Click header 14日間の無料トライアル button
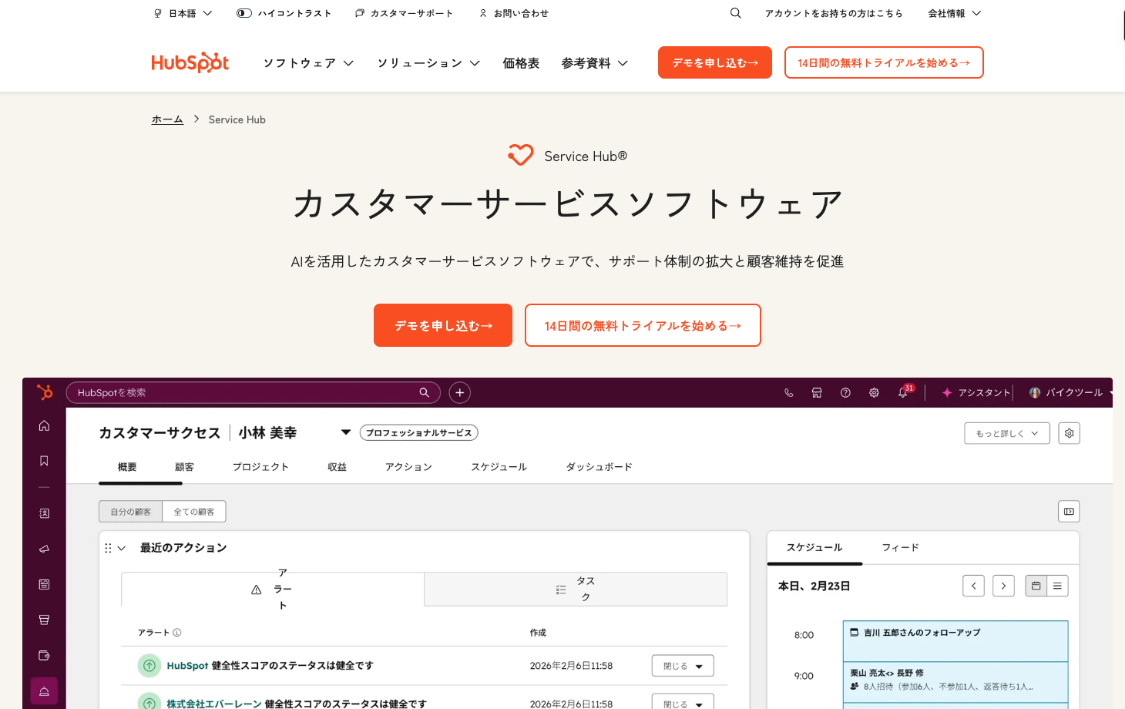The height and width of the screenshot is (709, 1125). click(884, 62)
